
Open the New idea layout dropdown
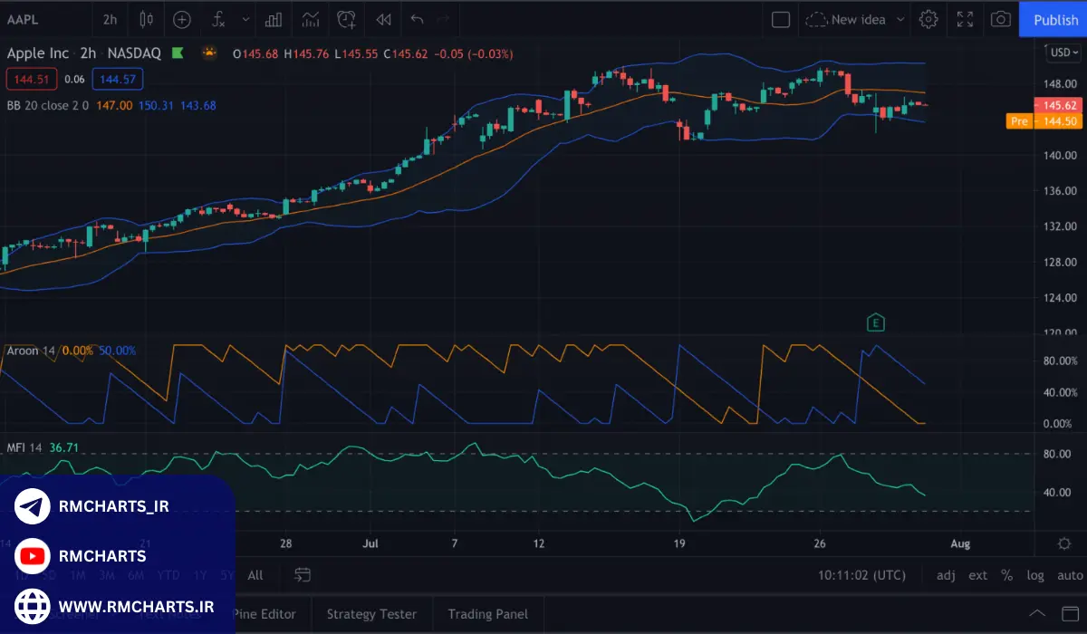coord(899,19)
